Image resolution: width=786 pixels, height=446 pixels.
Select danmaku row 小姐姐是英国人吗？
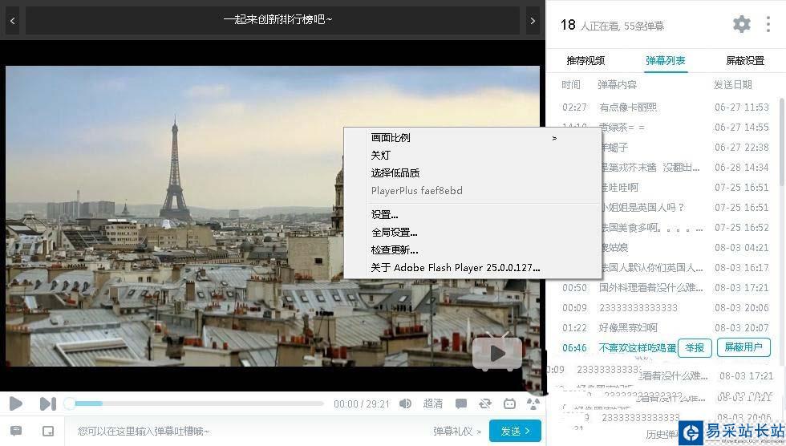pyautogui.click(x=687, y=208)
